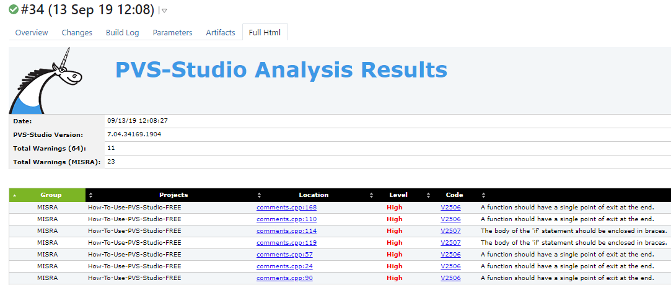The width and height of the screenshot is (671, 285).
Task: Switch to the Overview tab
Action: pyautogui.click(x=32, y=32)
